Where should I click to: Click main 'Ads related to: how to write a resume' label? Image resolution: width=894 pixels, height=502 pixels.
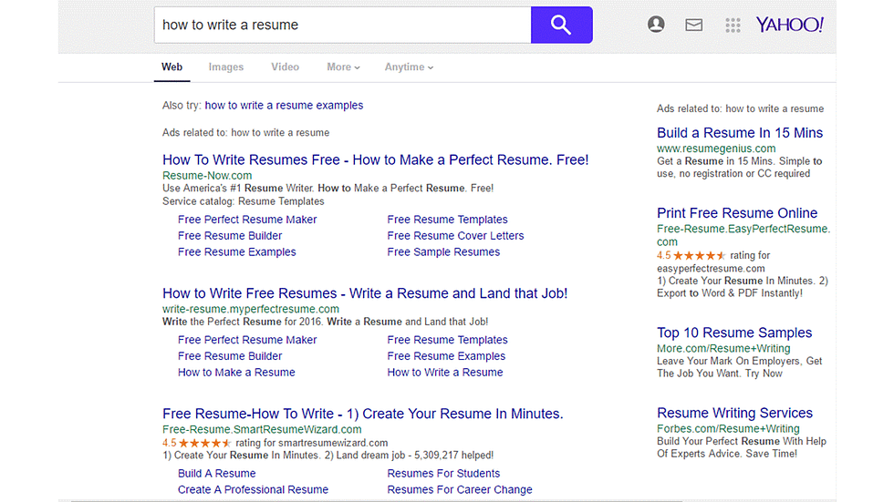(245, 133)
